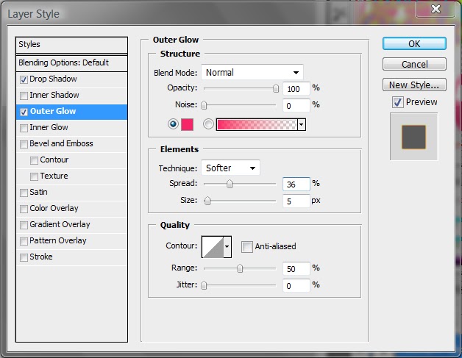This screenshot has height=358, width=462.
Task: Enable the Pattern Overlay checkbox
Action: [24, 241]
